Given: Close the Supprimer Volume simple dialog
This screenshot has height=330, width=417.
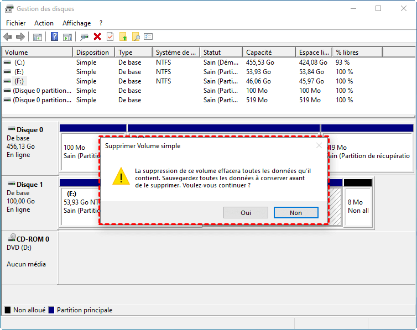Looking at the screenshot, I should tap(319, 145).
